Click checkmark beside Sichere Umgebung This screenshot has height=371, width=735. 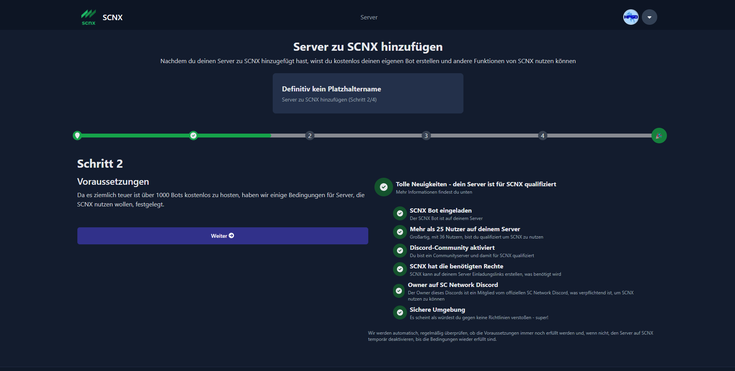click(x=400, y=313)
